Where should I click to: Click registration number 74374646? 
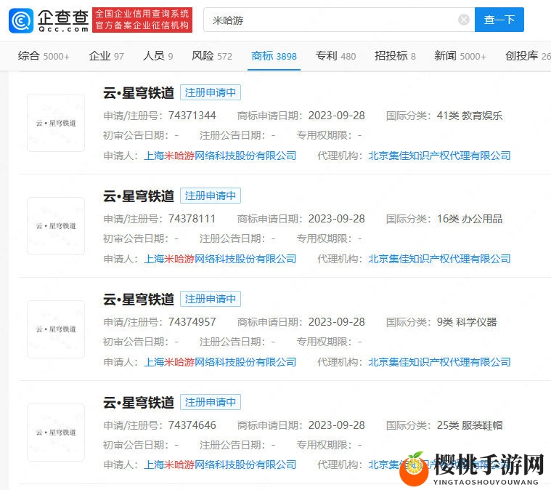click(x=192, y=425)
